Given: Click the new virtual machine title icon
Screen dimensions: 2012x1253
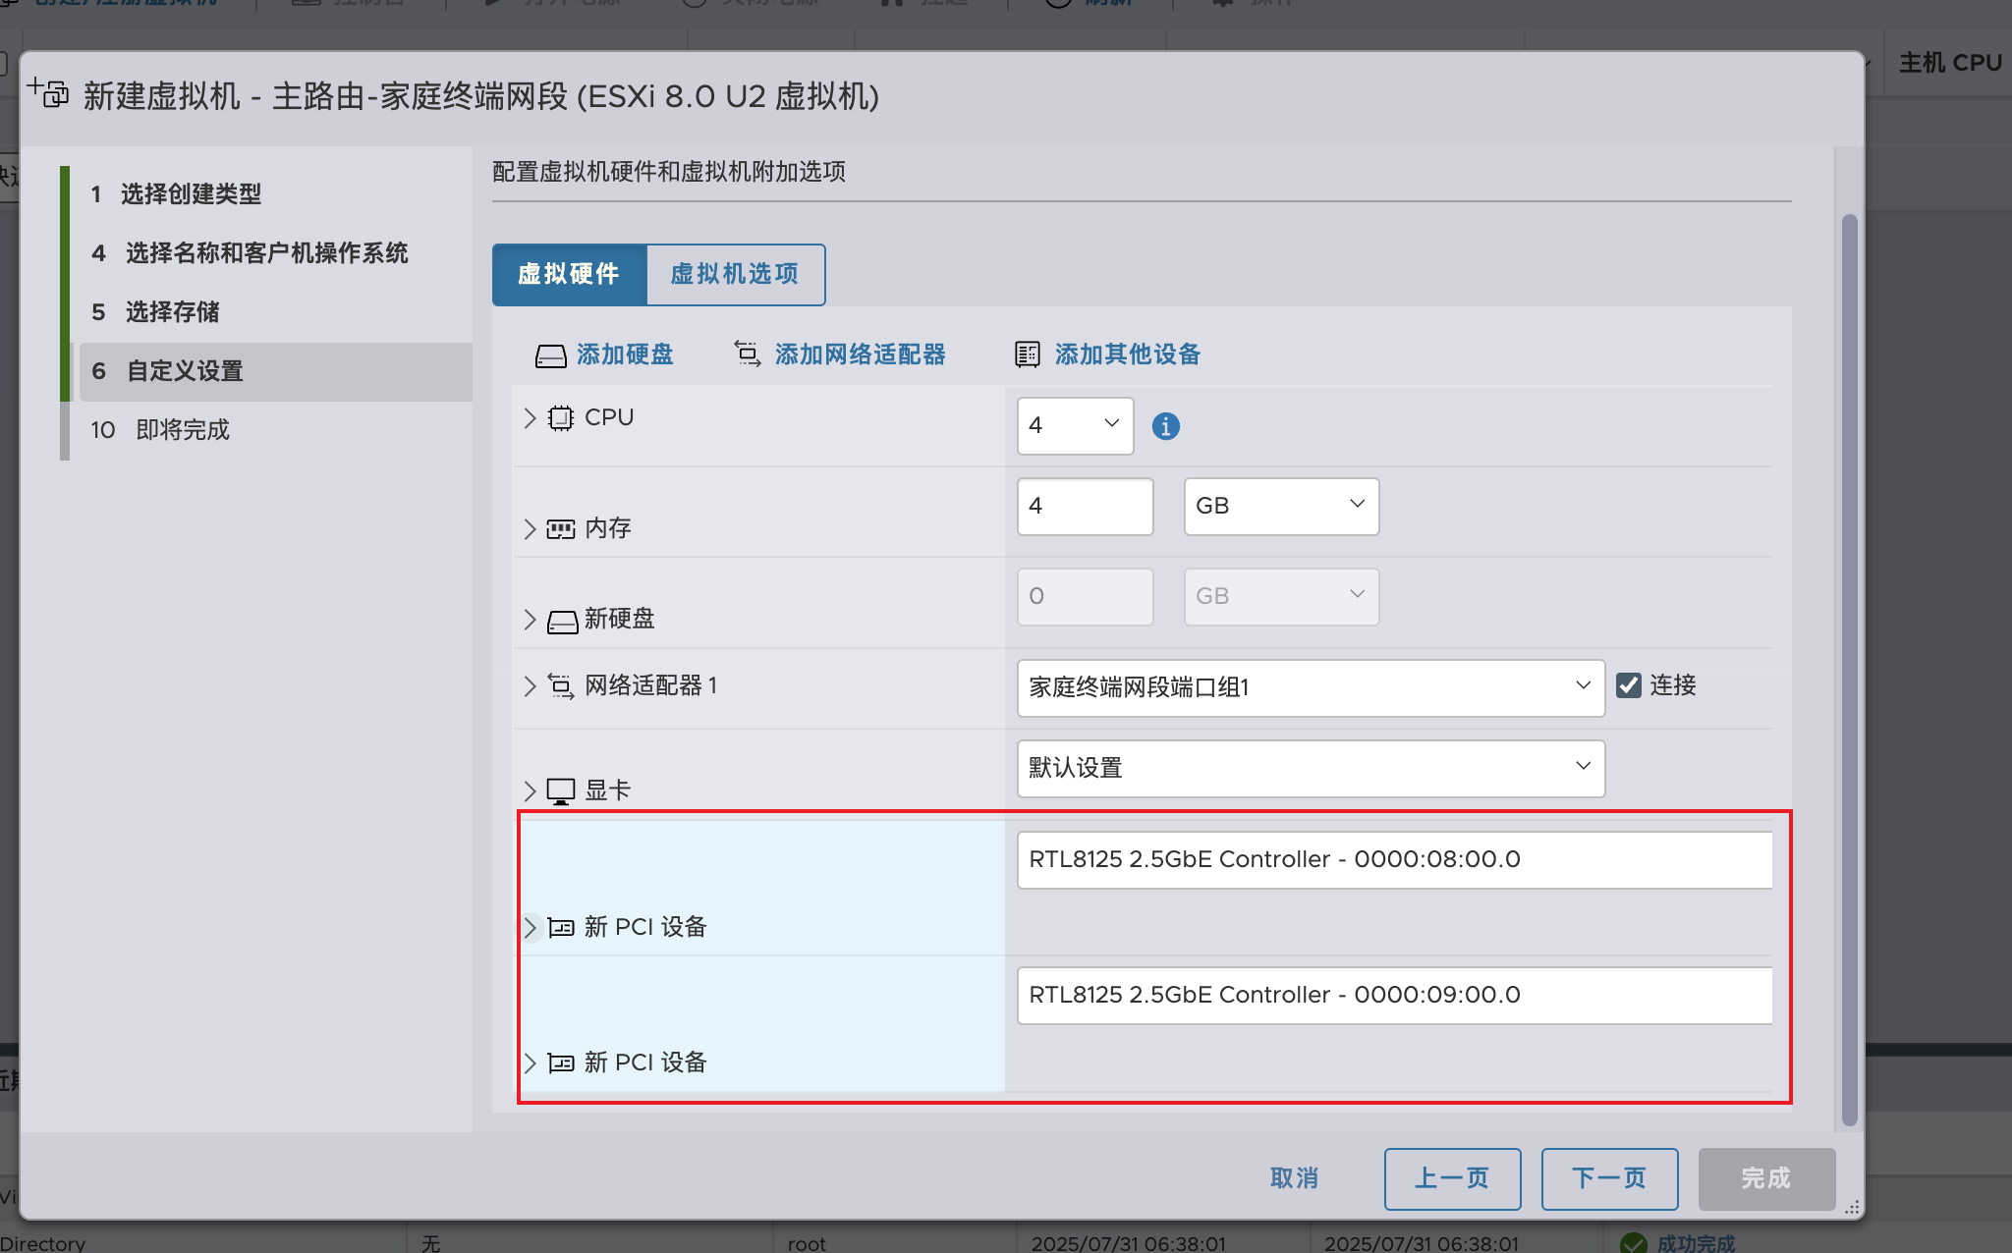Looking at the screenshot, I should pyautogui.click(x=48, y=93).
